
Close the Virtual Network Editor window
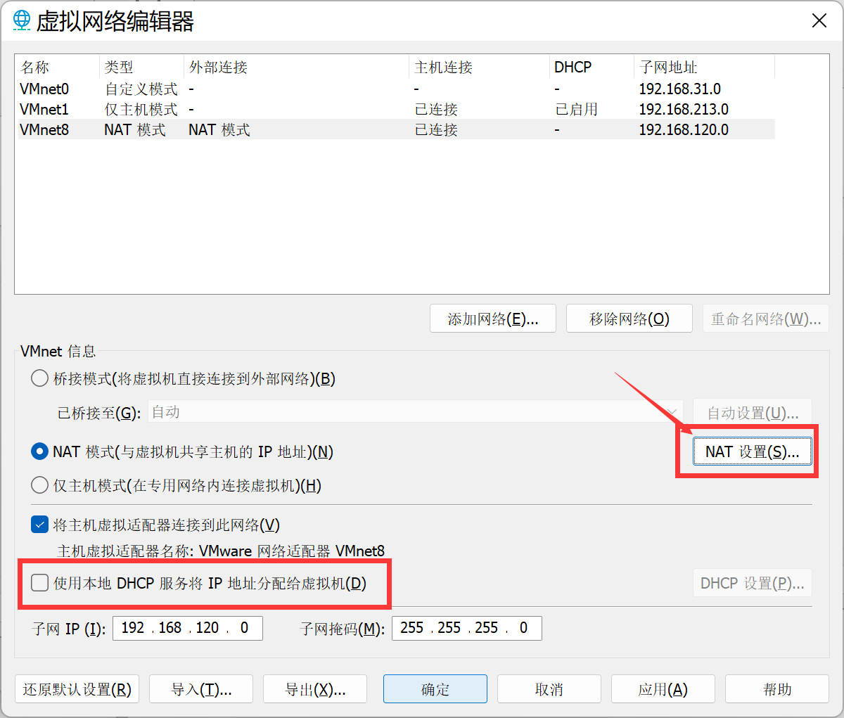coord(819,20)
